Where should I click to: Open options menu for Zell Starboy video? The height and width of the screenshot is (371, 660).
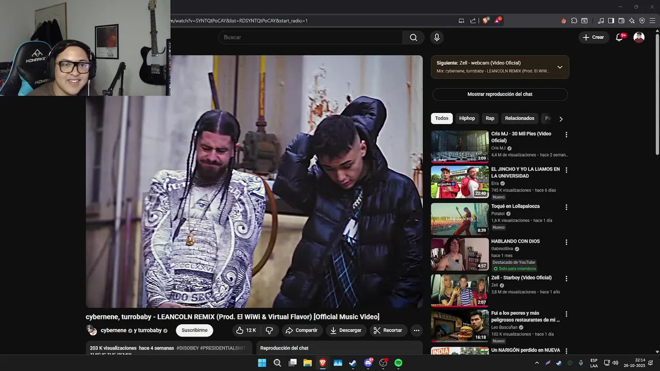[566, 279]
